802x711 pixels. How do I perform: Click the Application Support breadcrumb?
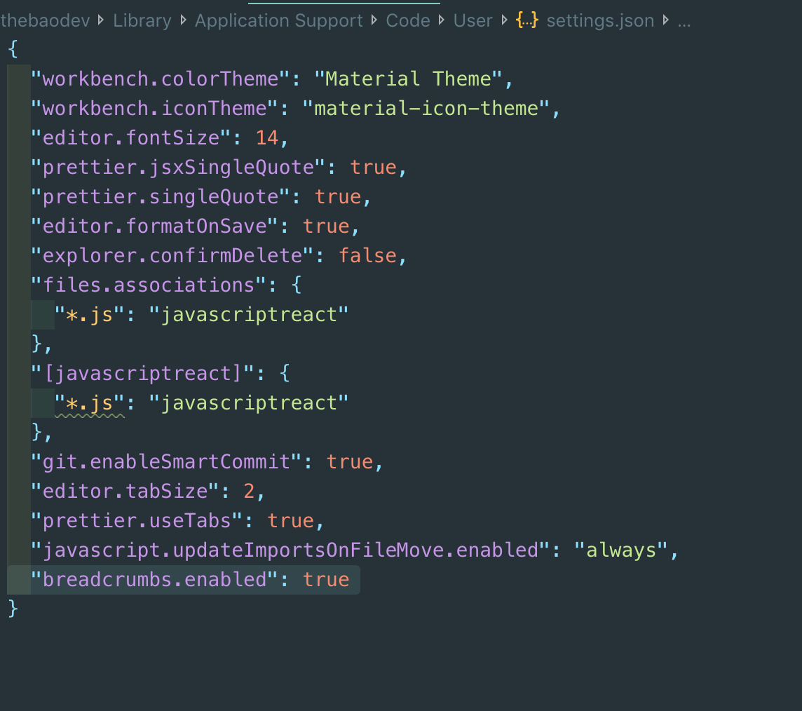(278, 20)
